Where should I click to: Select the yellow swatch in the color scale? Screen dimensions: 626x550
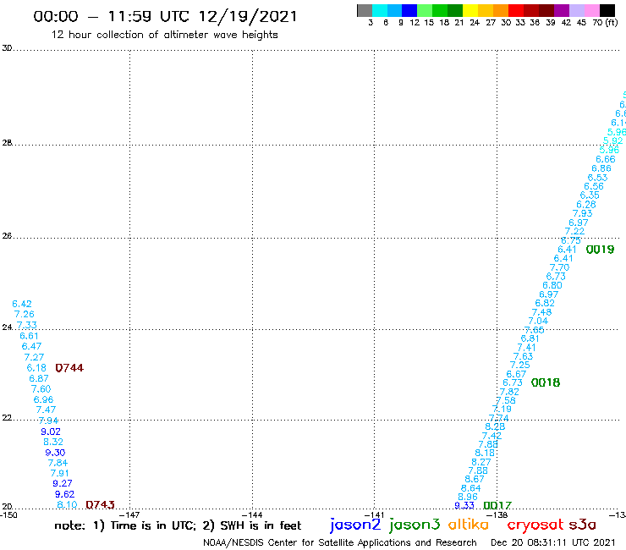coord(470,10)
